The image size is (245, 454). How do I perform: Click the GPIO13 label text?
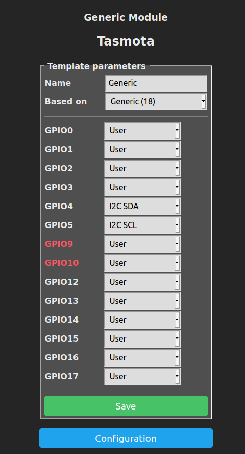[62, 301]
